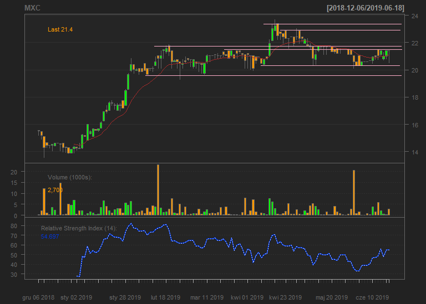Click the 'maj 20 2019' date label
The image size is (426, 304).
pos(332,297)
